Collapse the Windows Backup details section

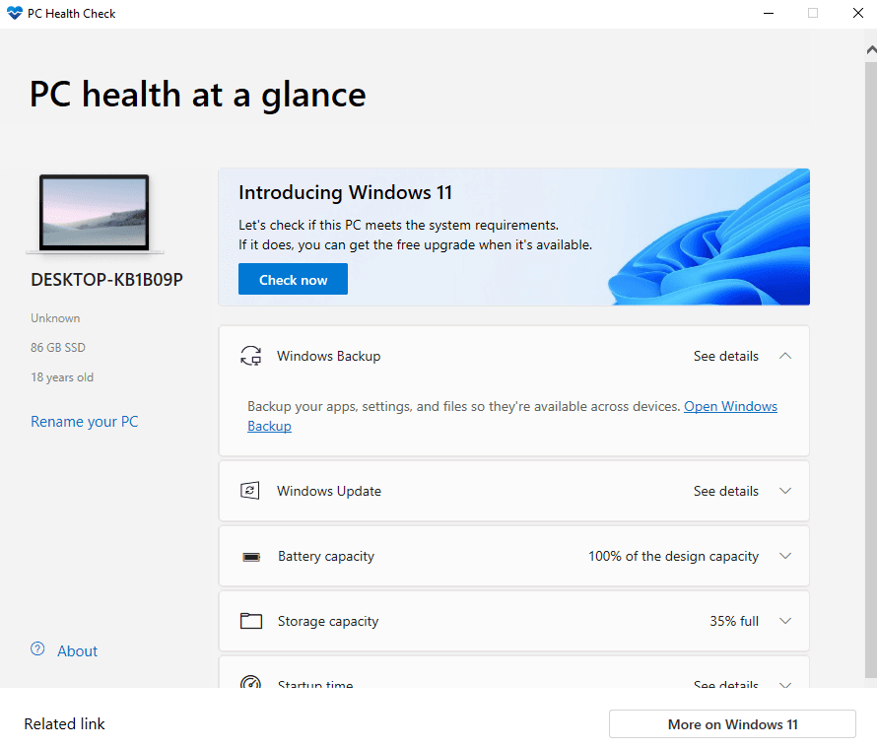click(x=785, y=356)
